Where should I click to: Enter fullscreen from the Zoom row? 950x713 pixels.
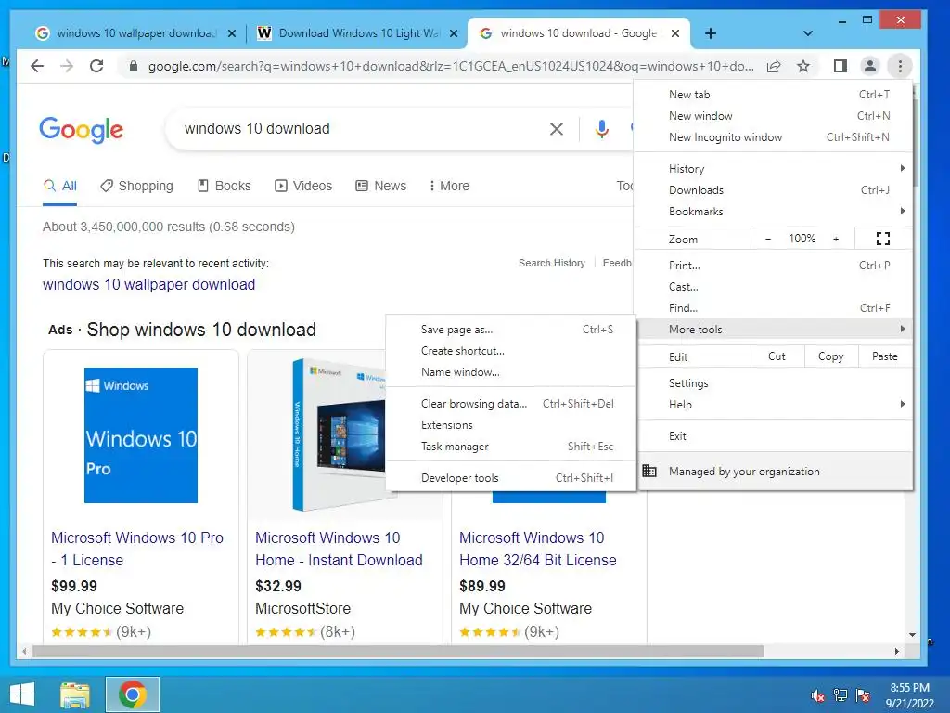(883, 239)
